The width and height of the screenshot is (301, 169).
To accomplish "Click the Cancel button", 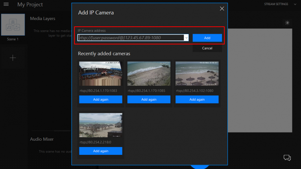I will pyautogui.click(x=207, y=48).
